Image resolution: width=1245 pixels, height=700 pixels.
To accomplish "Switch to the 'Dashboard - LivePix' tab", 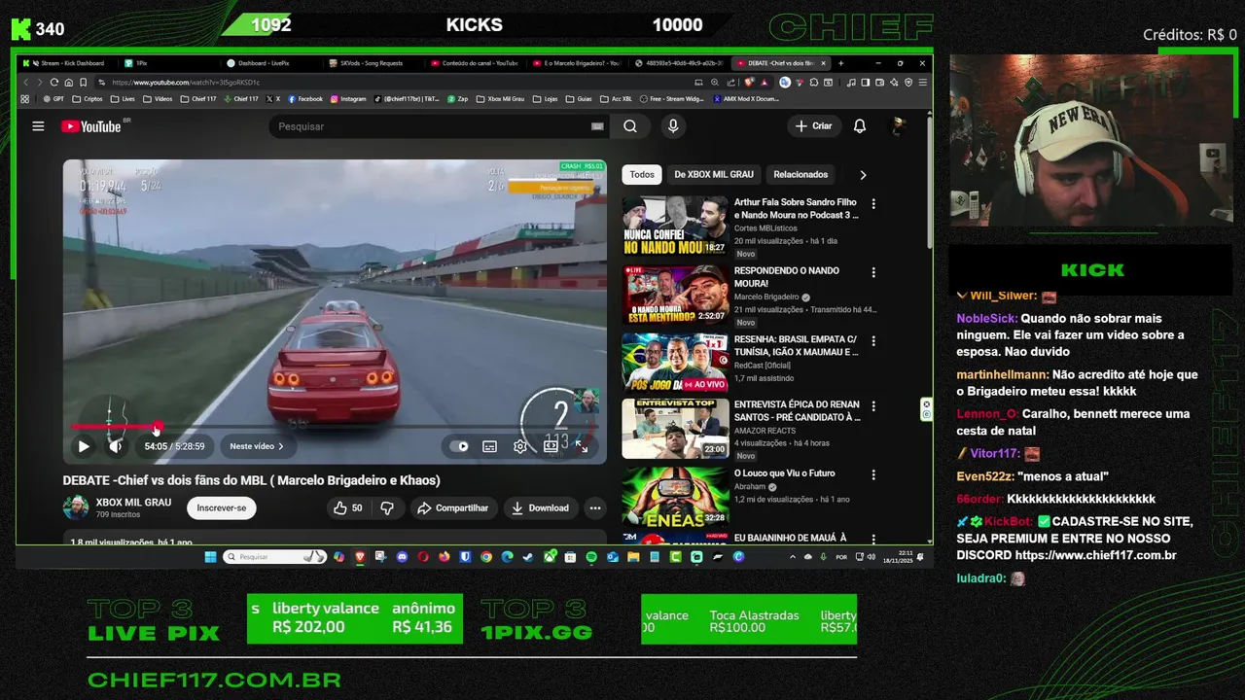I will coord(263,63).
